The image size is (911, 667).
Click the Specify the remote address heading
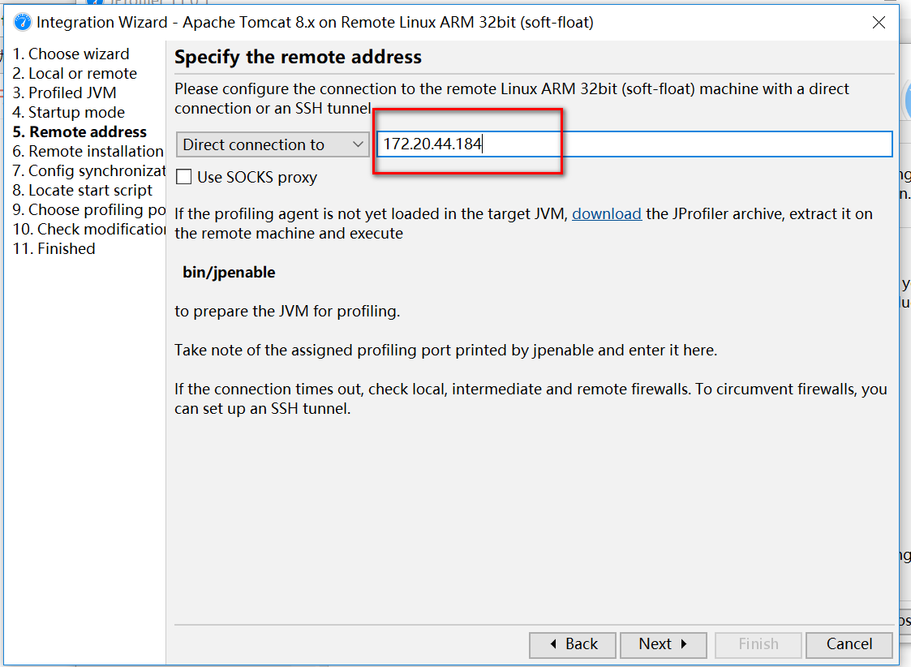[x=298, y=57]
